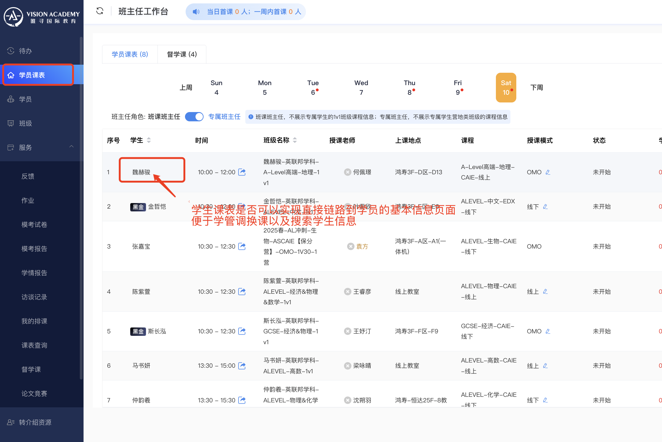Go to 上周 previous week
Viewport: 662px width, 442px height.
click(x=186, y=88)
